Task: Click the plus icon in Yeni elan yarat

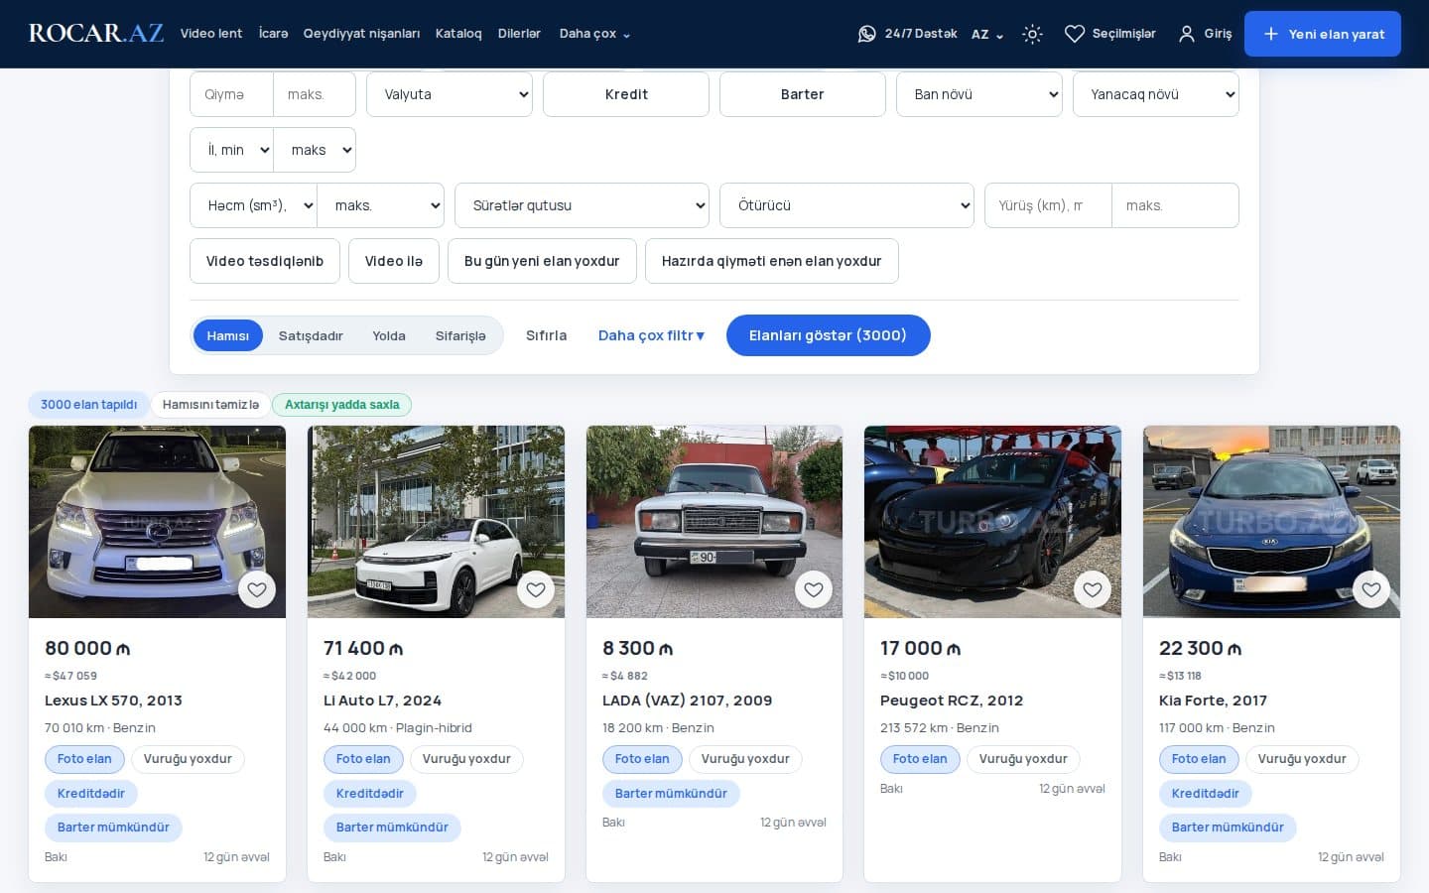Action: (1270, 34)
